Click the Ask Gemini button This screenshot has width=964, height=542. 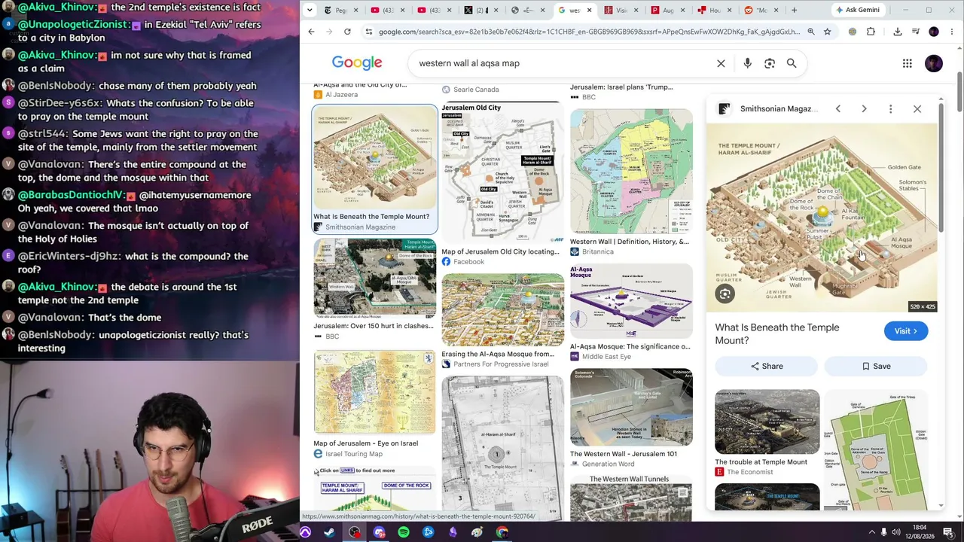click(857, 10)
